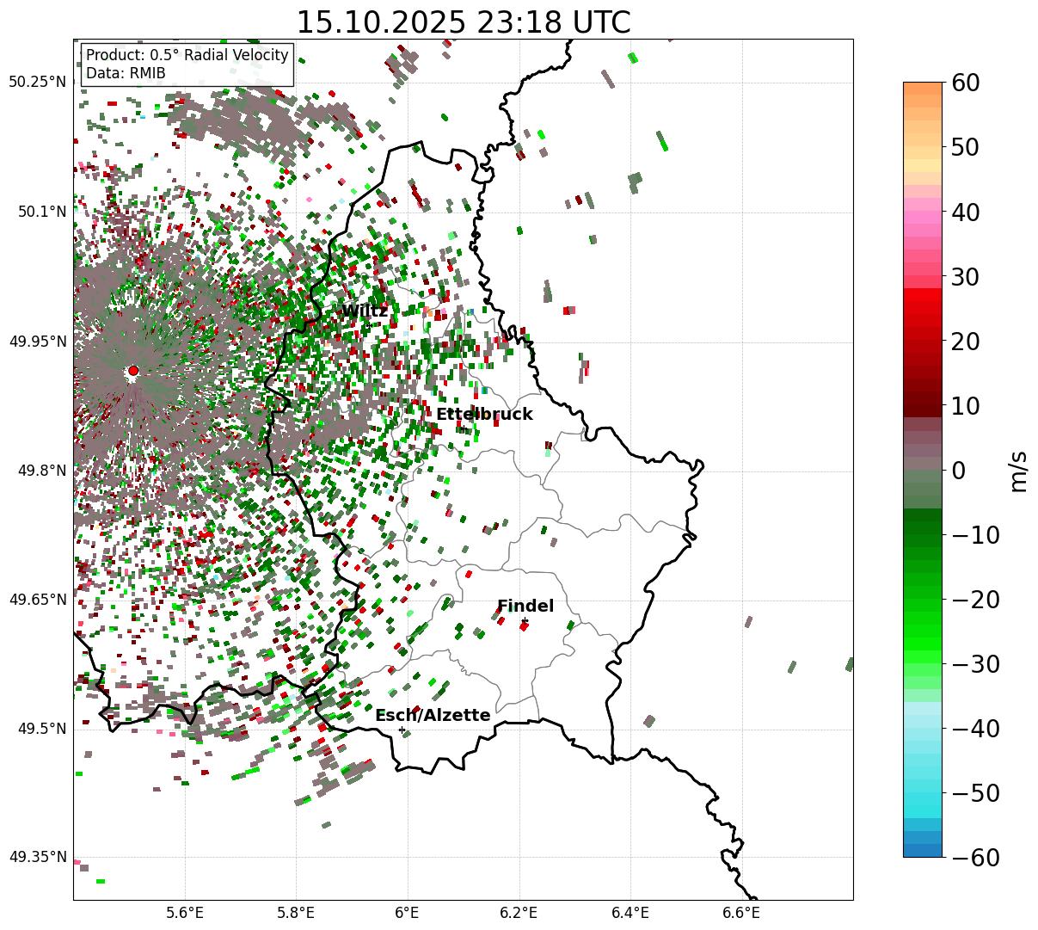Click the 6°E longitude tick label

click(x=407, y=914)
